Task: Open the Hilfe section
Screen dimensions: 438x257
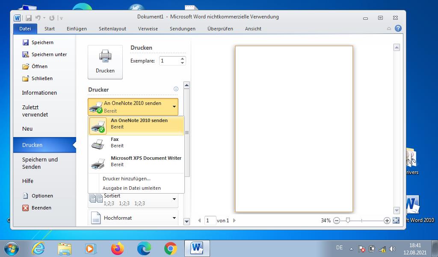Action: [x=28, y=181]
